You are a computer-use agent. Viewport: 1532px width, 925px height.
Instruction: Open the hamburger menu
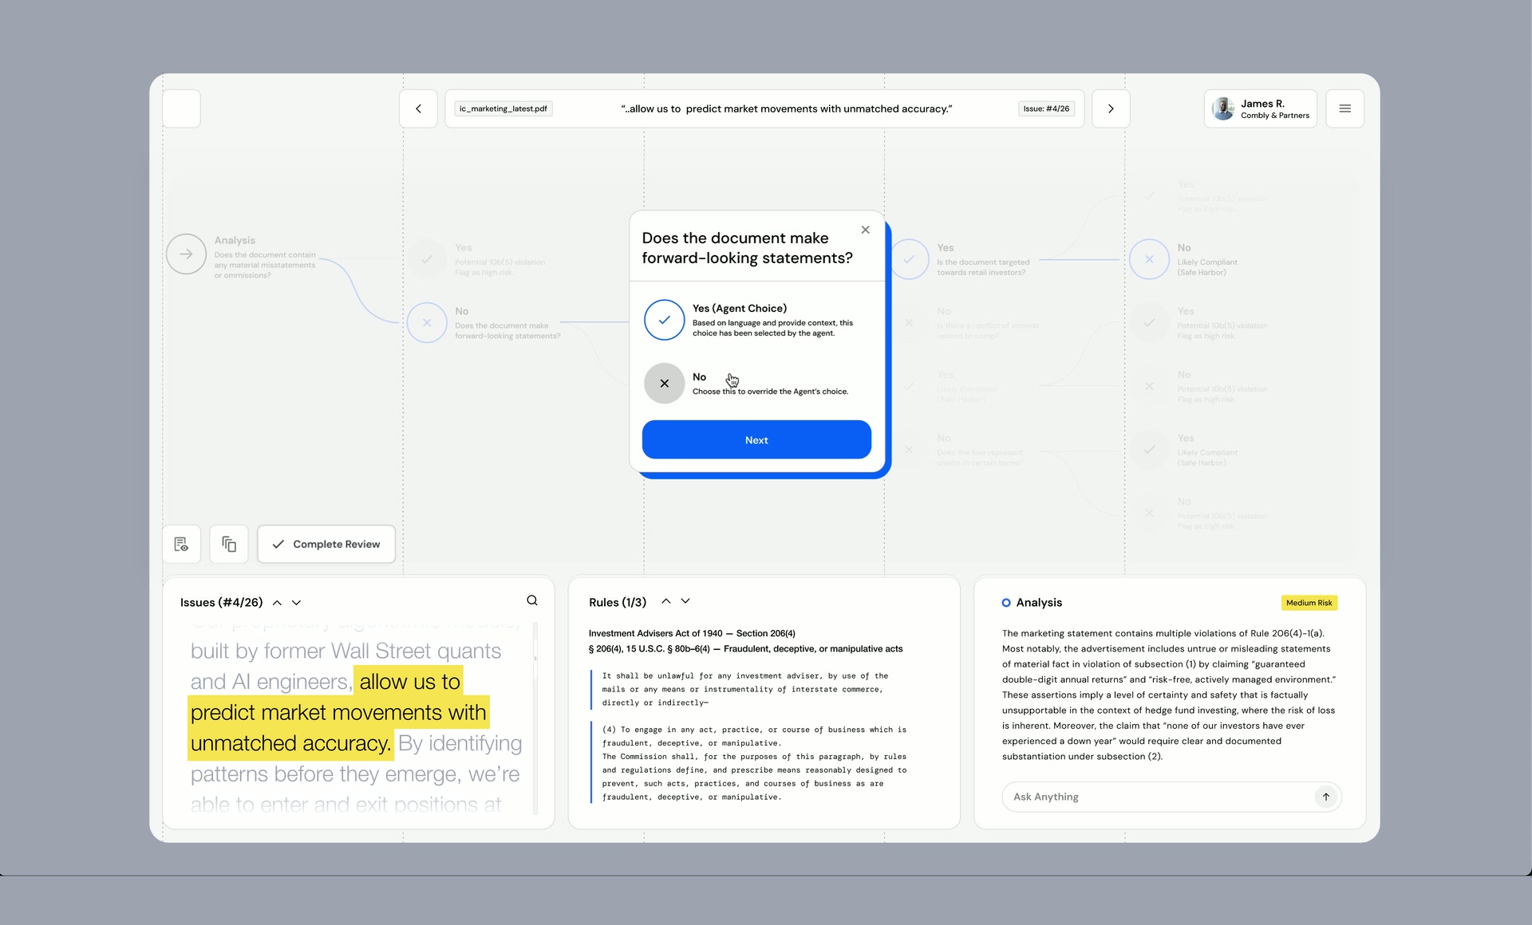tap(1344, 108)
